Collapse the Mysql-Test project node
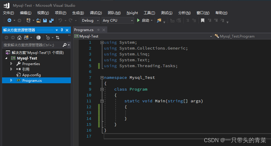Screen dimensions: 271x146 (x=6, y=58)
